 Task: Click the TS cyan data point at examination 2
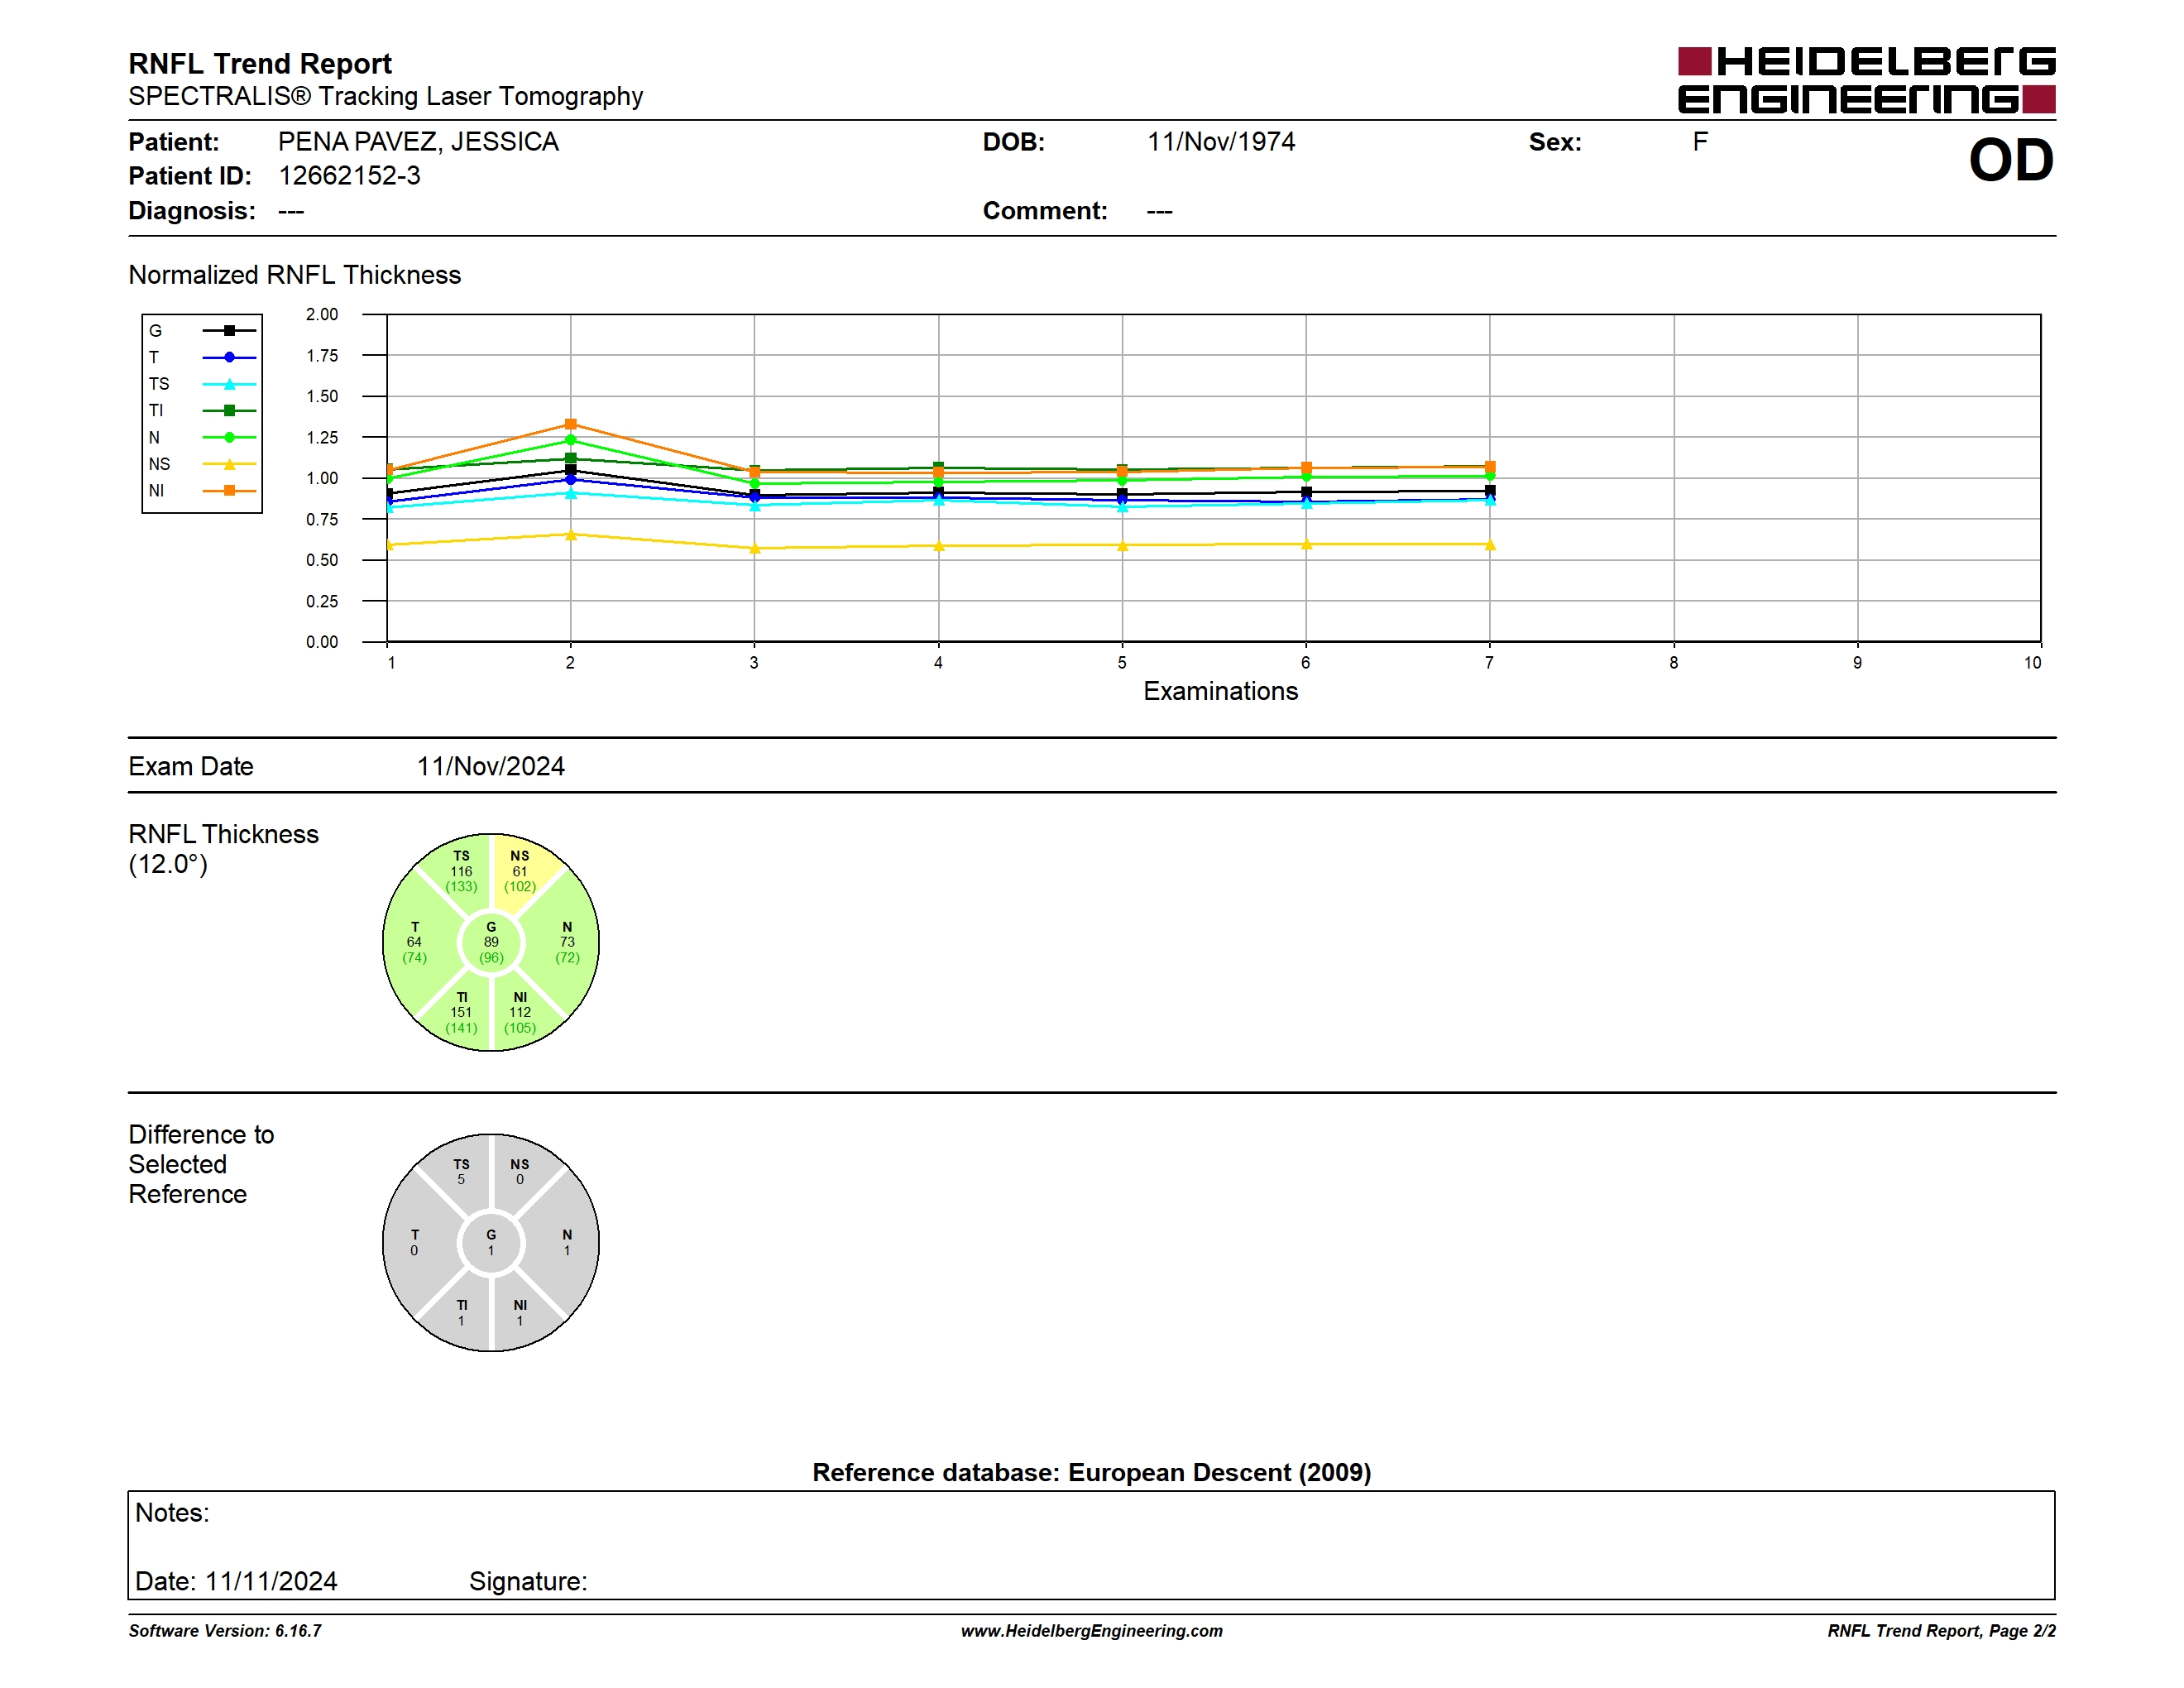571,493
